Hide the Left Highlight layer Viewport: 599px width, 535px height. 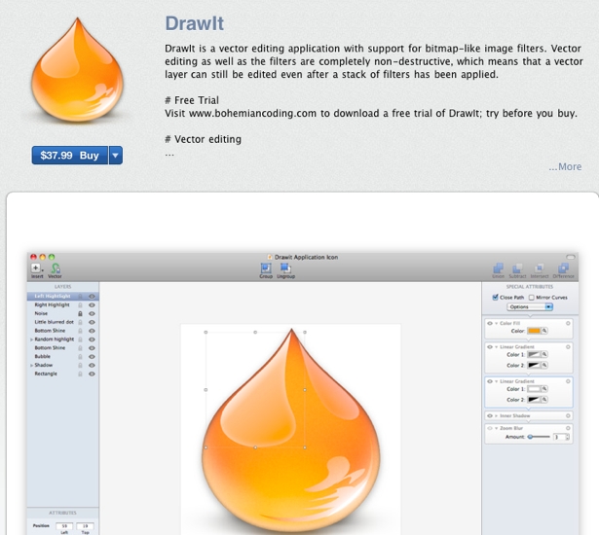(92, 297)
